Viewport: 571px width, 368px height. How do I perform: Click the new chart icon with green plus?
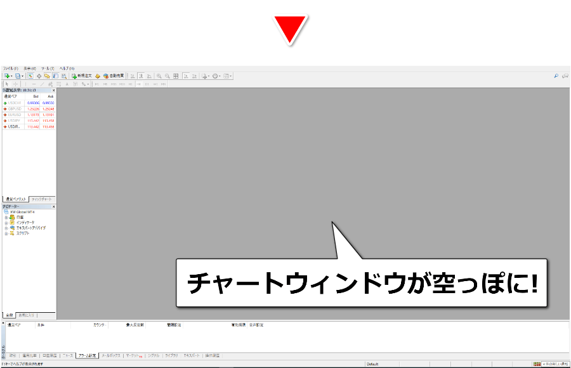pyautogui.click(x=7, y=76)
